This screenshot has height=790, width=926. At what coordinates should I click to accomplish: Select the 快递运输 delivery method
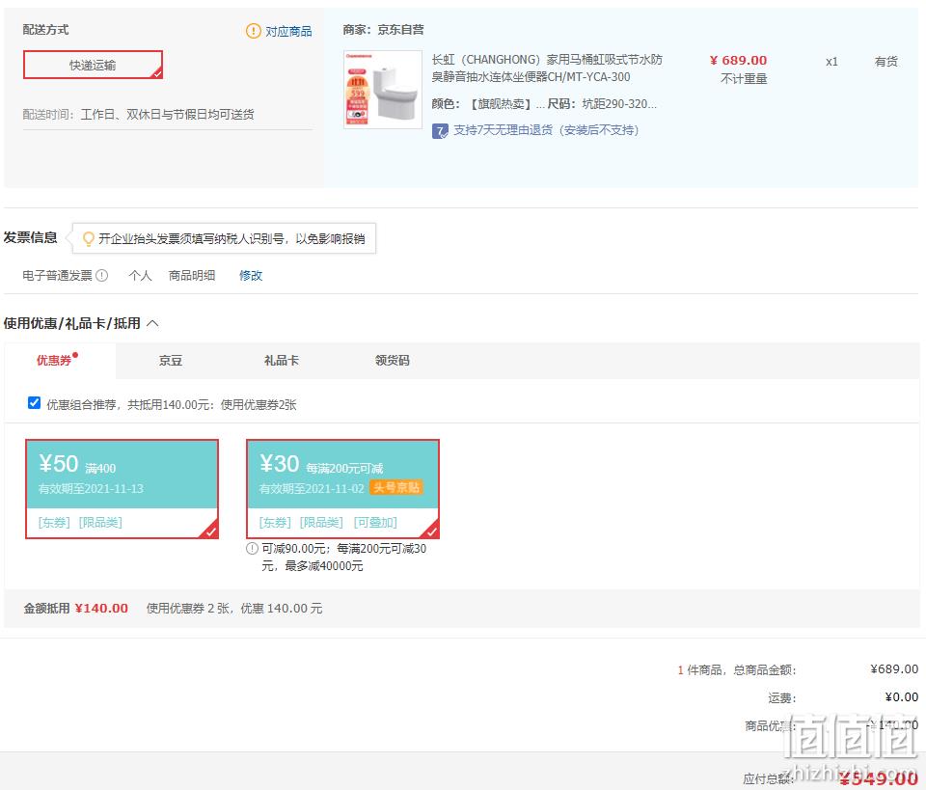click(93, 65)
